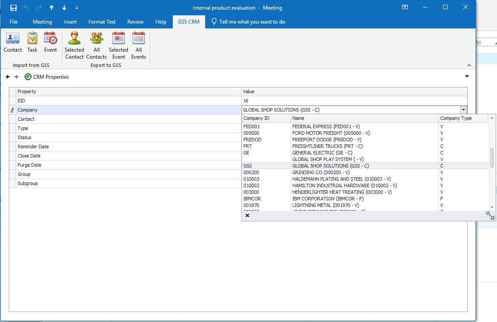Image resolution: width=497 pixels, height=322 pixels.
Task: Export the Selected Event to GSS
Action: point(119,45)
